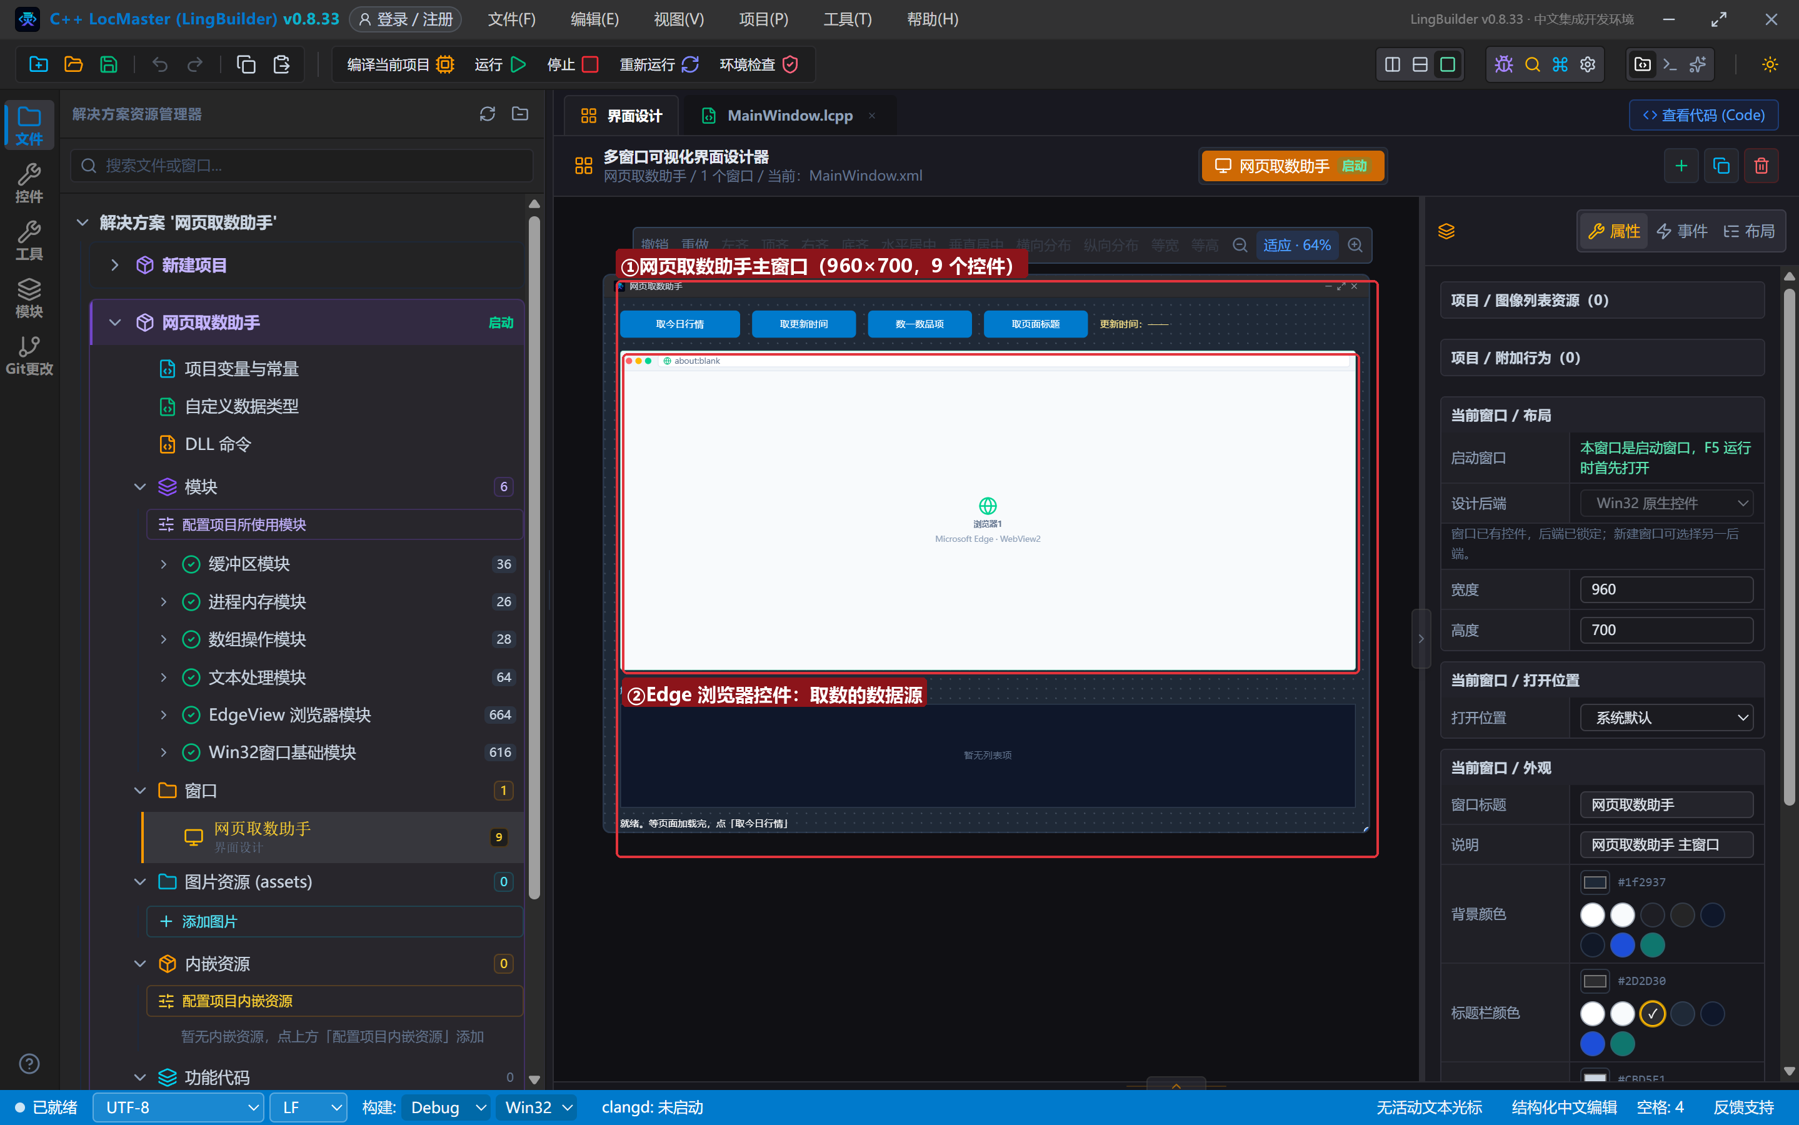Click the redo arrow icon

pos(194,65)
